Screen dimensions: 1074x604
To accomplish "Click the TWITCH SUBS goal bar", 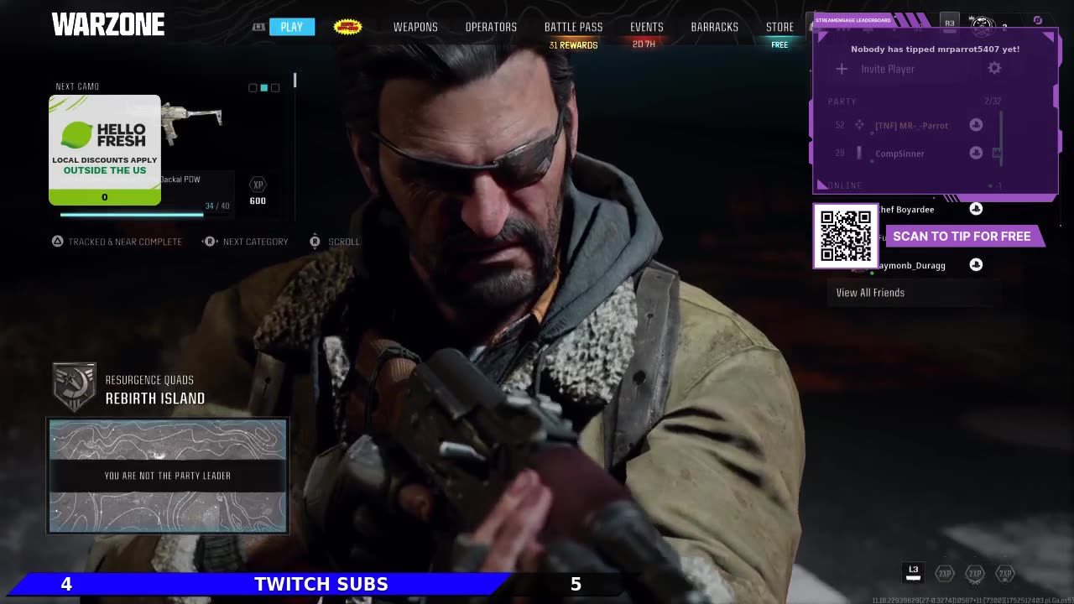I will pyautogui.click(x=321, y=584).
